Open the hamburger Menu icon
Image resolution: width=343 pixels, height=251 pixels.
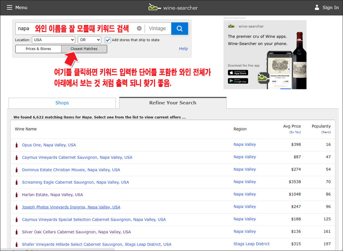pos(9,8)
